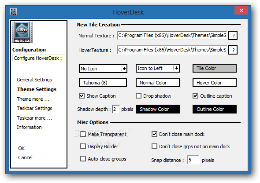Pick the Outline Color swatch
The image size is (260, 183).
(215, 109)
